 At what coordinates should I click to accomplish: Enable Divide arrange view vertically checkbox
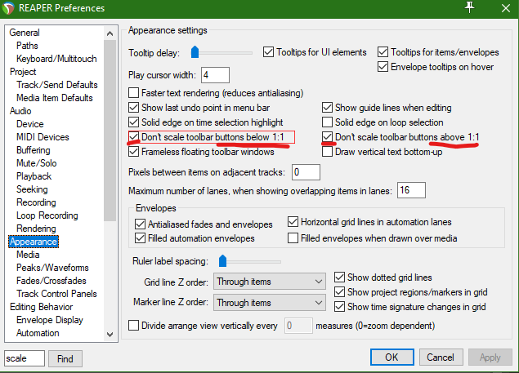133,326
